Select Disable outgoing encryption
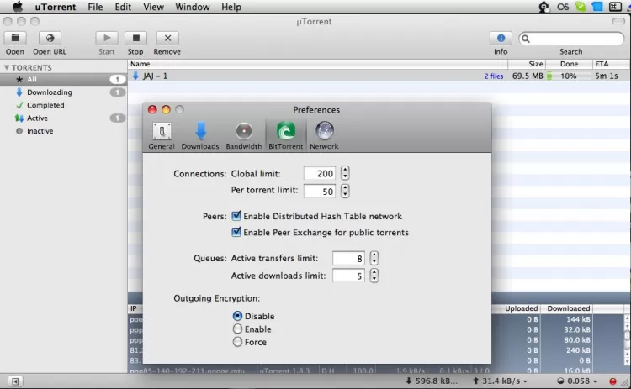631x389 pixels. pyautogui.click(x=237, y=316)
